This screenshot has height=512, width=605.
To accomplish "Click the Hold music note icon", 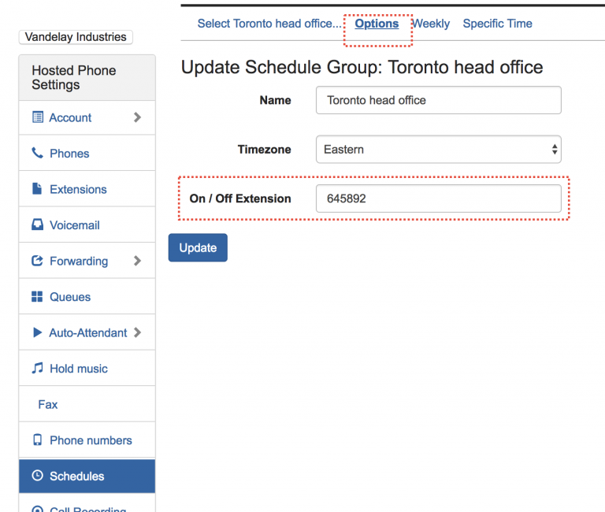I will (37, 368).
